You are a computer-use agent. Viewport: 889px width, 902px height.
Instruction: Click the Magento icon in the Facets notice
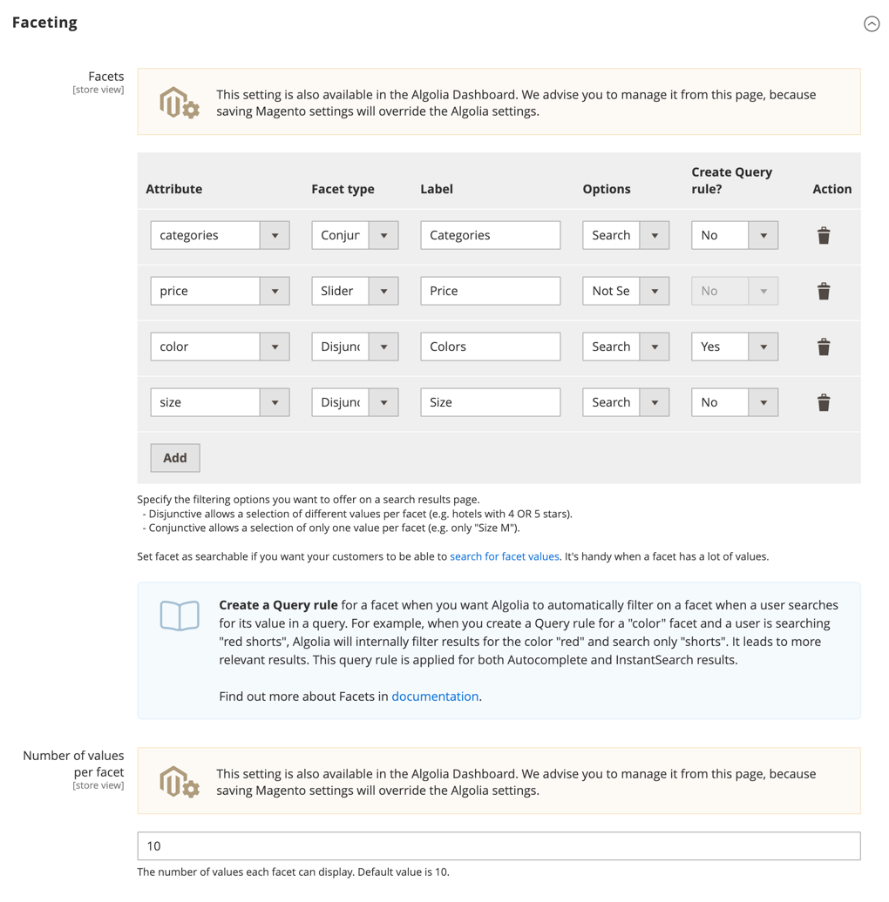179,100
